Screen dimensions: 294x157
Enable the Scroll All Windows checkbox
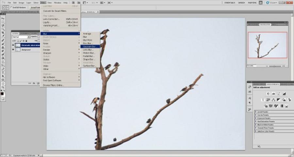(x=11, y=7)
